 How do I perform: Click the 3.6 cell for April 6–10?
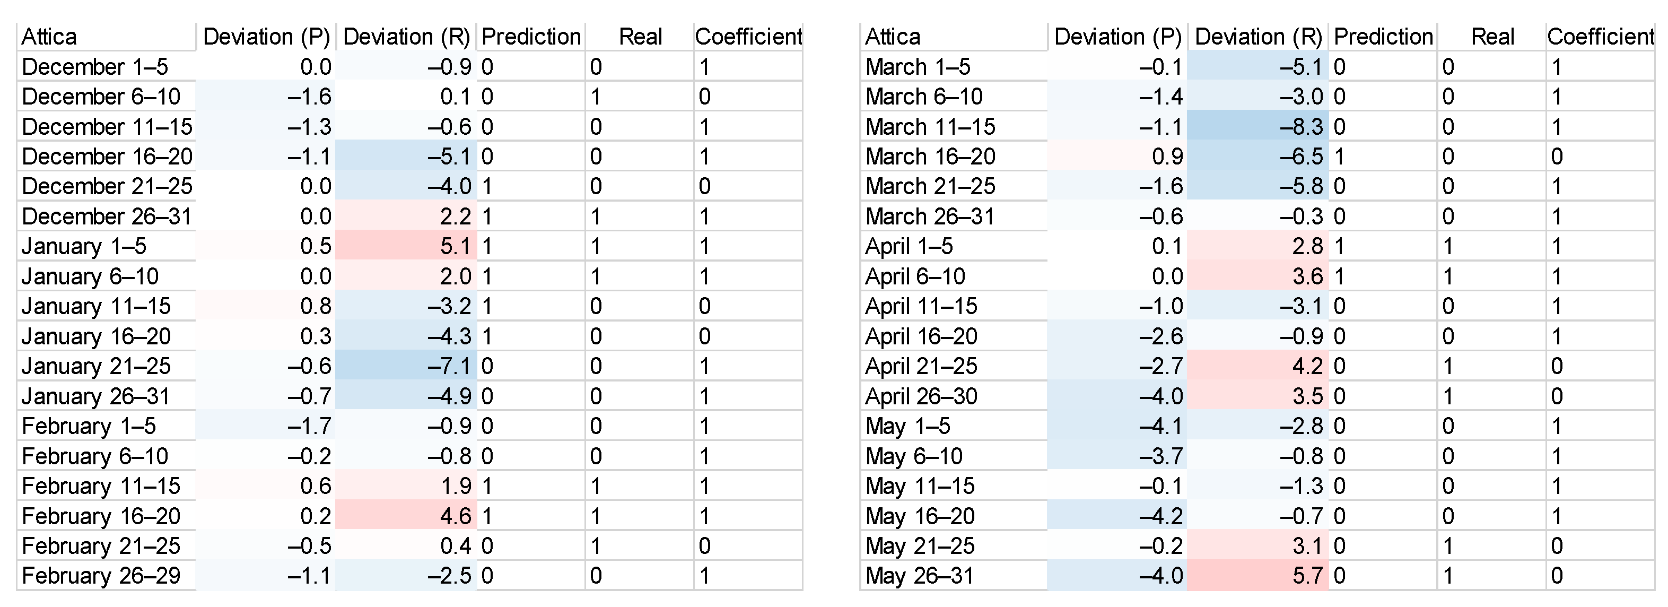(x=1307, y=276)
